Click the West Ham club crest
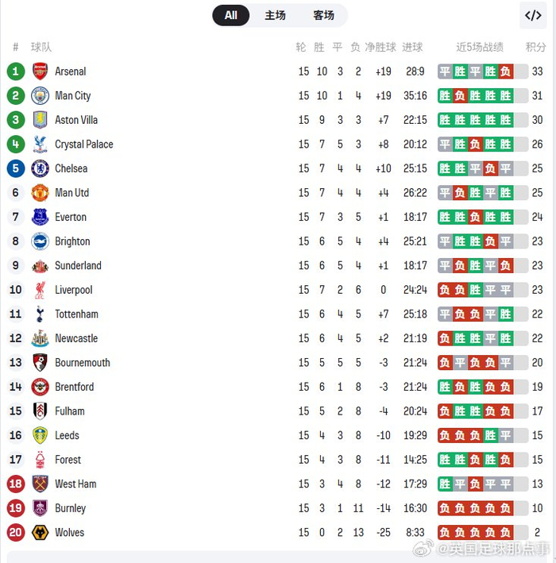 (40, 484)
